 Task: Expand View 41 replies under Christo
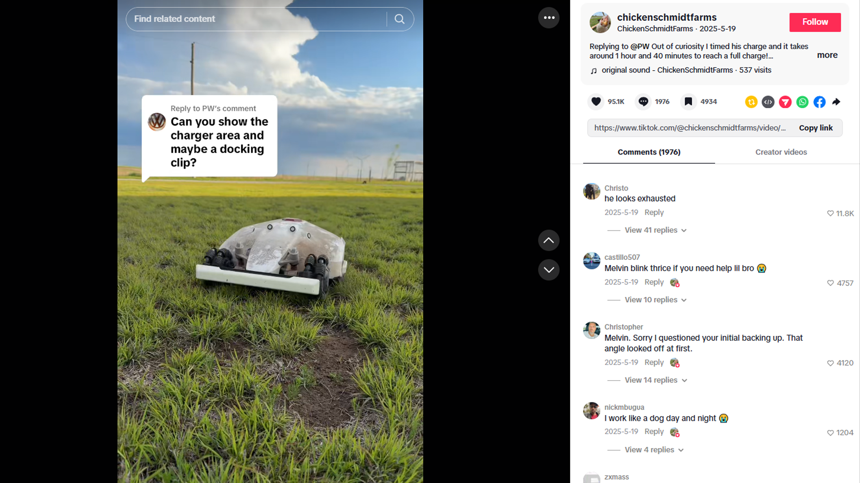tap(655, 230)
